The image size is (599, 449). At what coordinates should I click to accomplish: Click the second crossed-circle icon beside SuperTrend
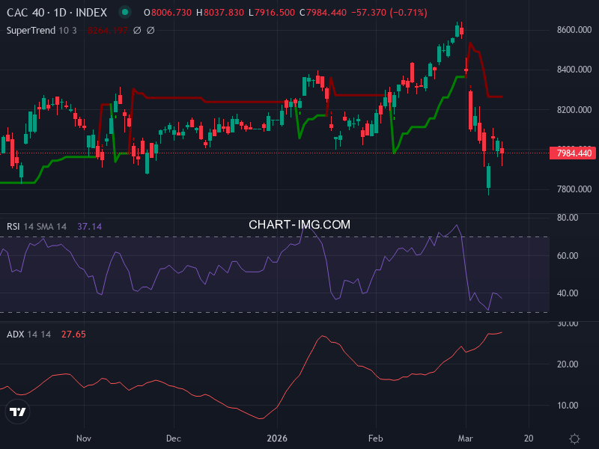click(150, 30)
